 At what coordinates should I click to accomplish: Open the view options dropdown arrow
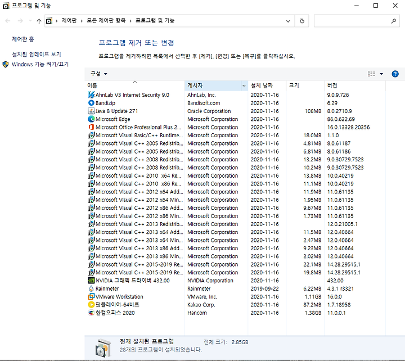click(x=381, y=74)
